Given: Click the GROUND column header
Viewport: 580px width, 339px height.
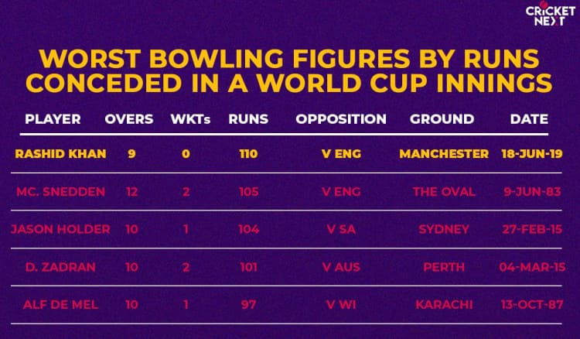Looking at the screenshot, I should coord(442,119).
